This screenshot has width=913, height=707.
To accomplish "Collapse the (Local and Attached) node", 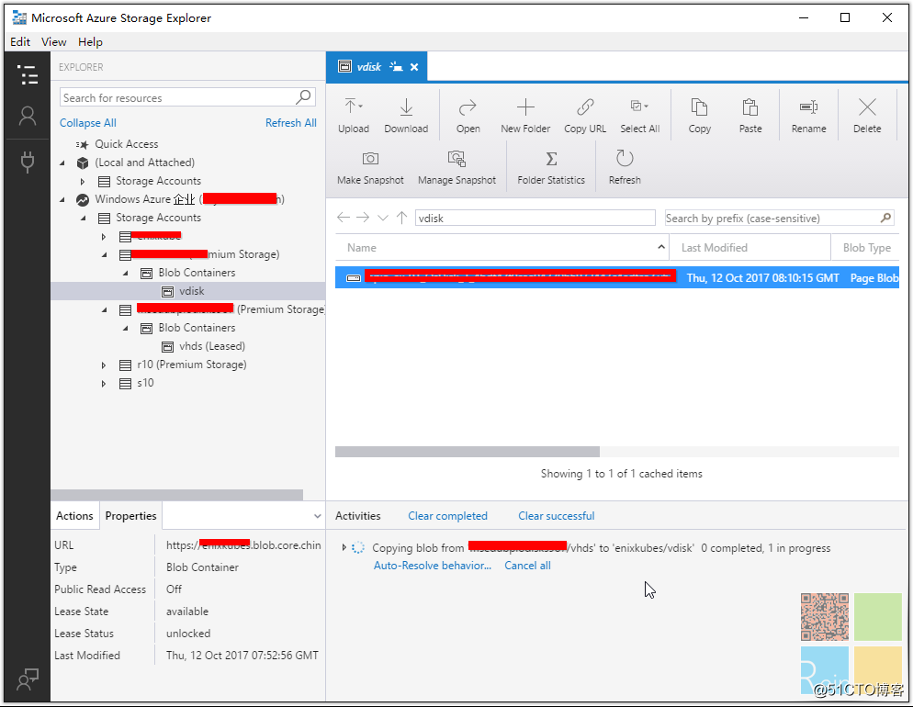I will click(x=62, y=163).
